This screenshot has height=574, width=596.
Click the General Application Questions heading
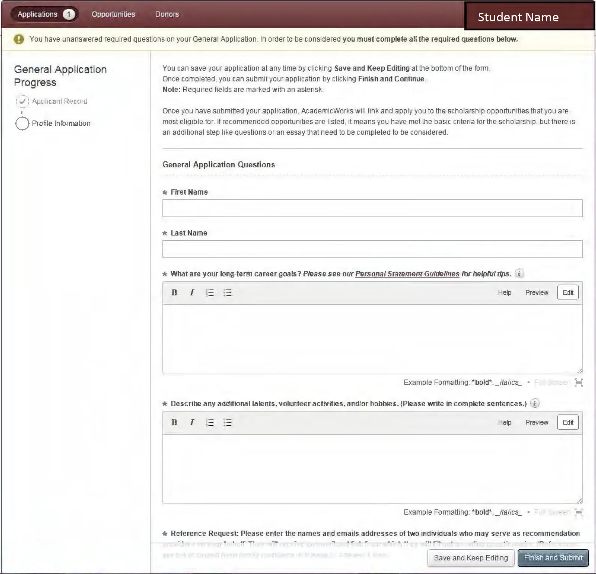tap(219, 165)
